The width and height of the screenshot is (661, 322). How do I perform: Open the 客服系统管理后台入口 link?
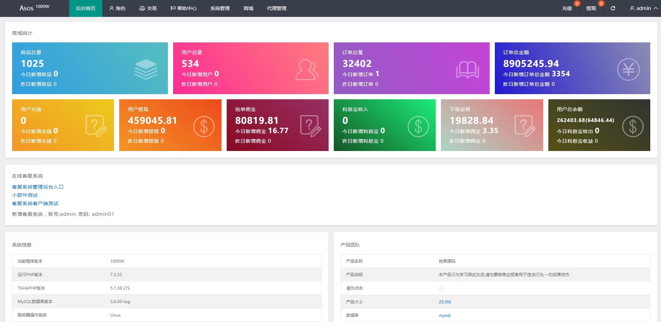(38, 187)
